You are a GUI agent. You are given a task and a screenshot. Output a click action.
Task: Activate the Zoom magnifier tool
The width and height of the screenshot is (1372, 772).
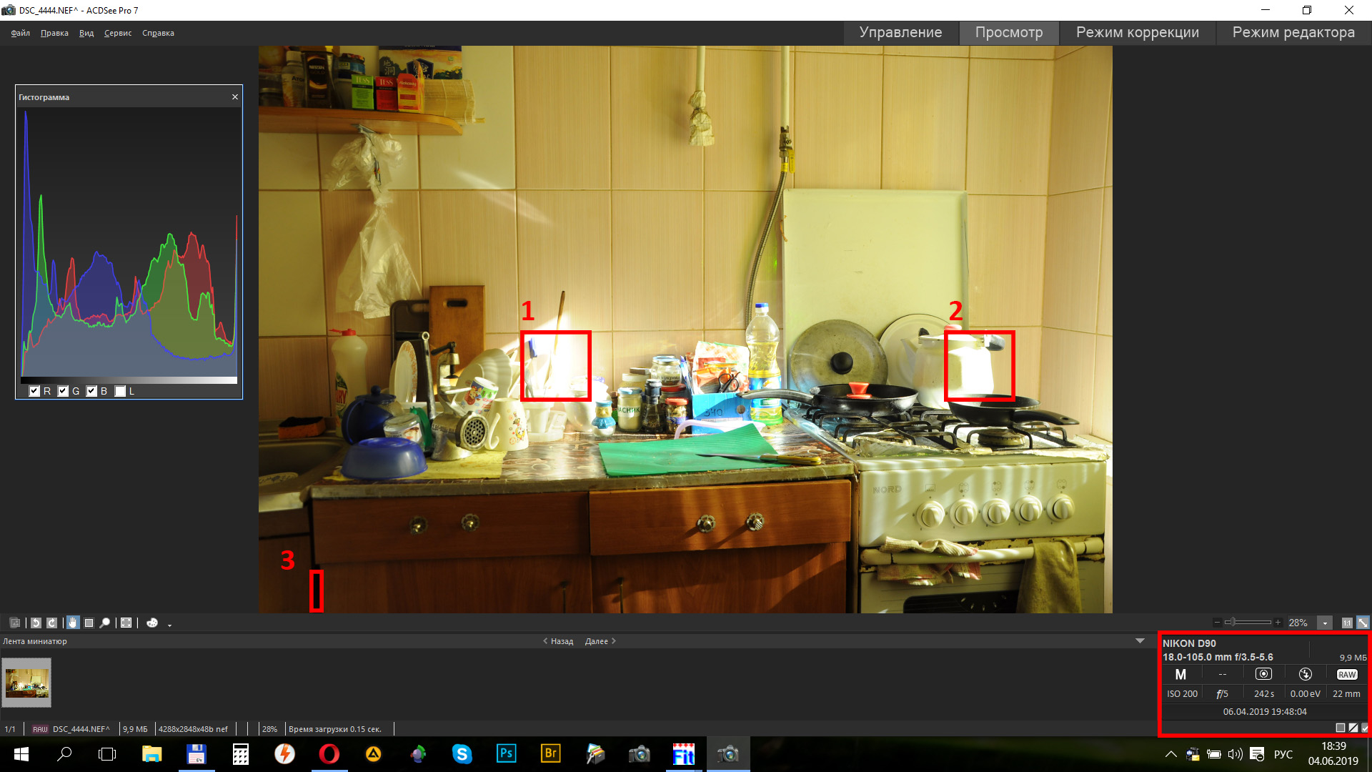click(x=105, y=623)
